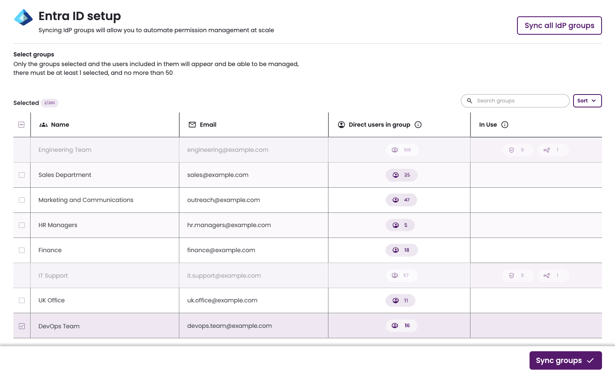Open the Sort dropdown
Screen dimensions: 615x373
pos(587,101)
